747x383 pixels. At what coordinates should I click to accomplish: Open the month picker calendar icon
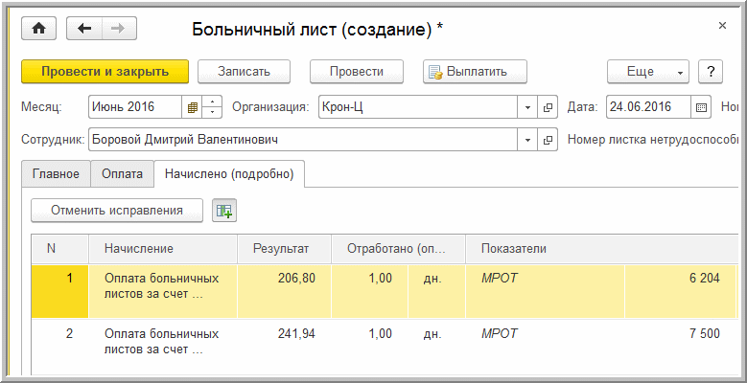(x=192, y=107)
